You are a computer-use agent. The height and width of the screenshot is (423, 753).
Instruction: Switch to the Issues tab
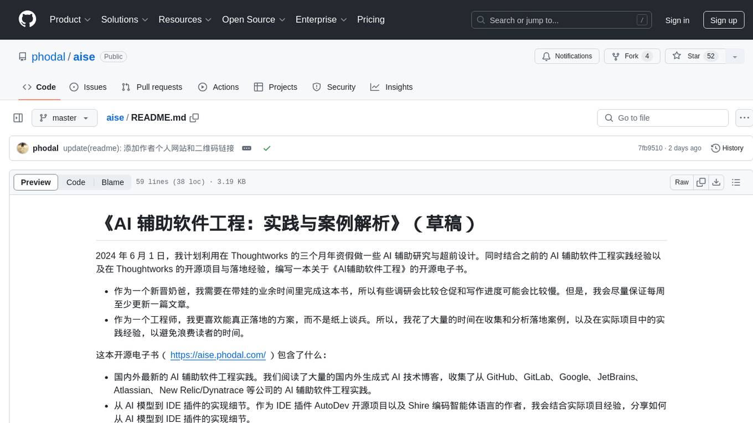(x=88, y=87)
